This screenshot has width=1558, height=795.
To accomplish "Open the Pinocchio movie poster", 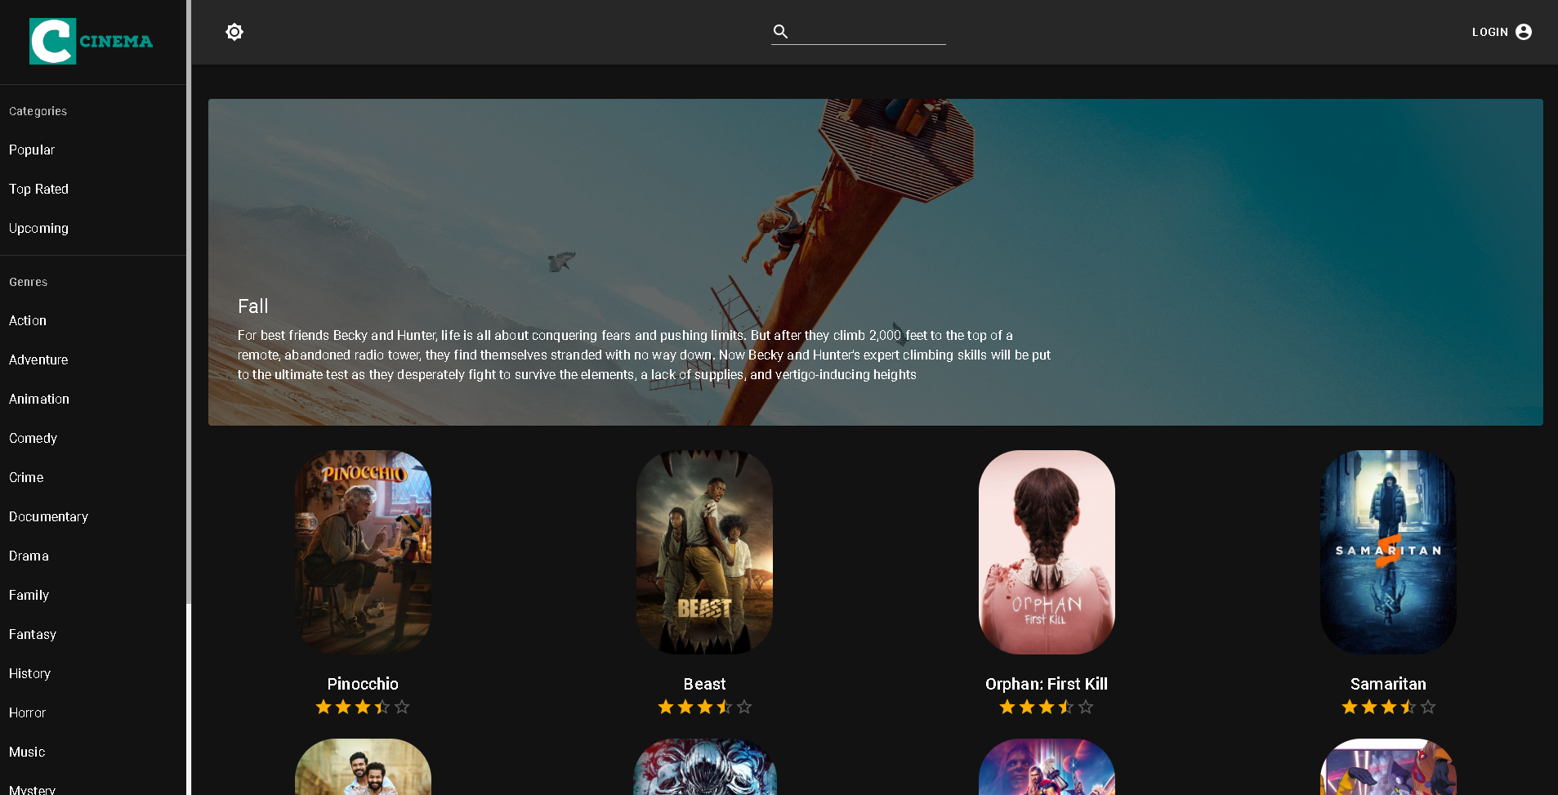I will [363, 552].
